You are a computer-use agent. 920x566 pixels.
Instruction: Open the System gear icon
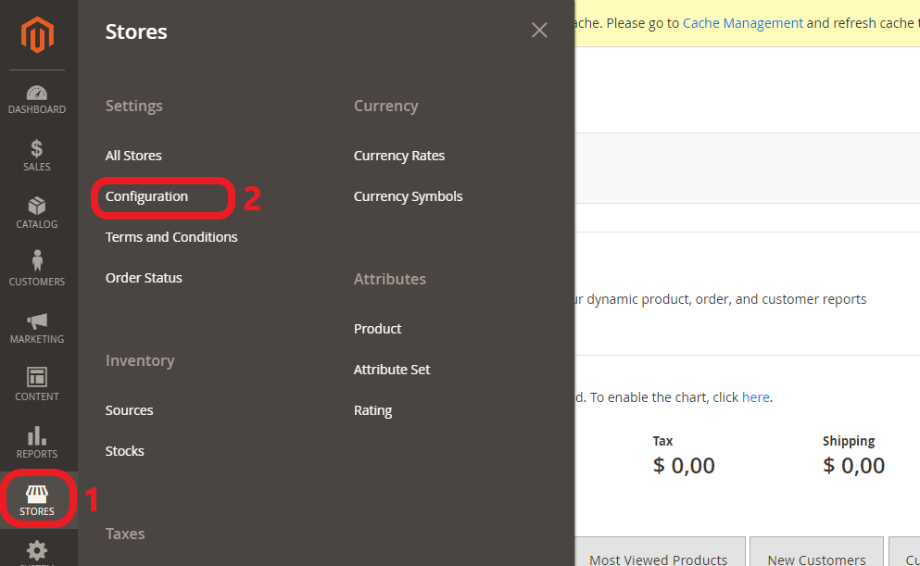pyautogui.click(x=37, y=550)
